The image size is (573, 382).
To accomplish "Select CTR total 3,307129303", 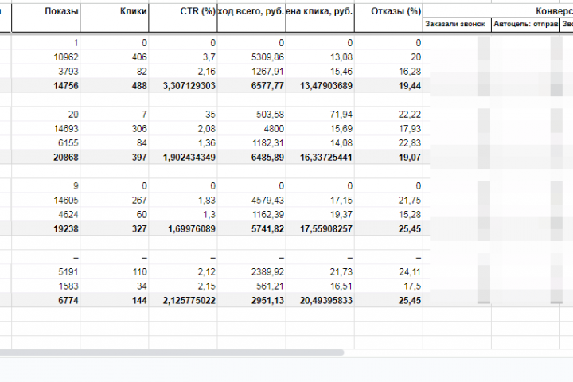I will (x=183, y=85).
